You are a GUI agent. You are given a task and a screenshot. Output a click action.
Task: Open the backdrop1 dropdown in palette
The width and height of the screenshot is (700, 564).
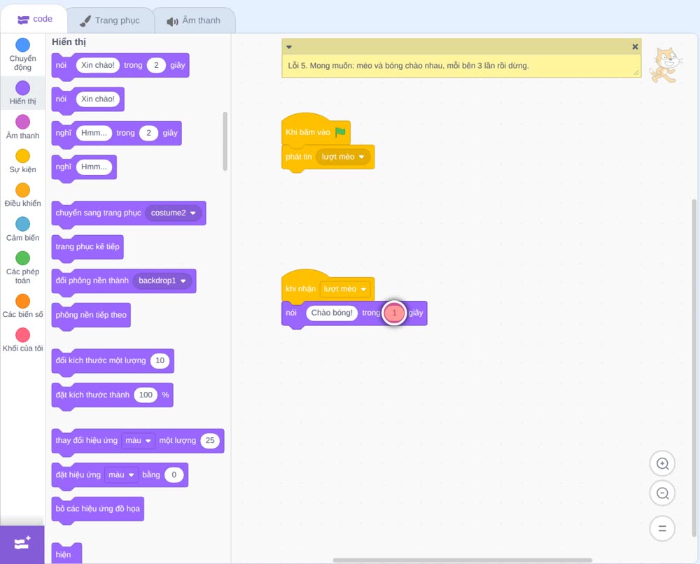tap(162, 281)
